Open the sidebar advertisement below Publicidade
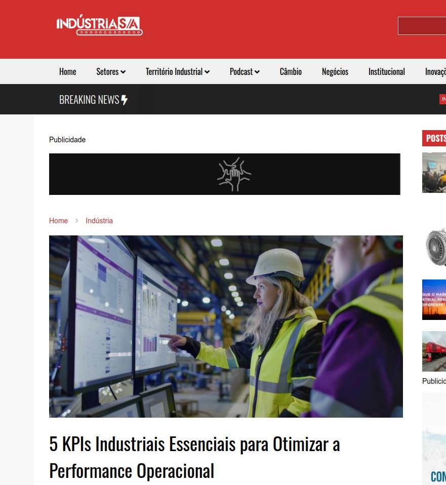Screen dimensions: 446x485 [x=434, y=438]
